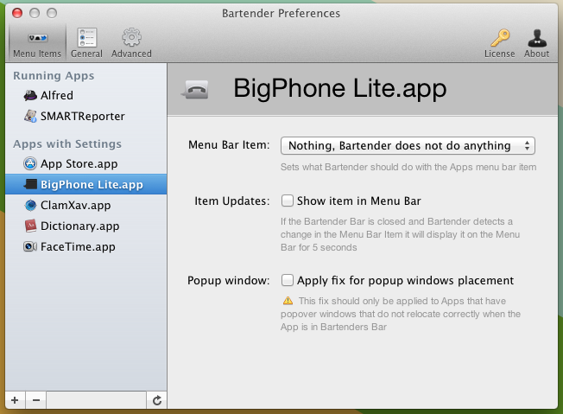Open the About pane
Image resolution: width=563 pixels, height=414 pixels.
pyautogui.click(x=537, y=43)
